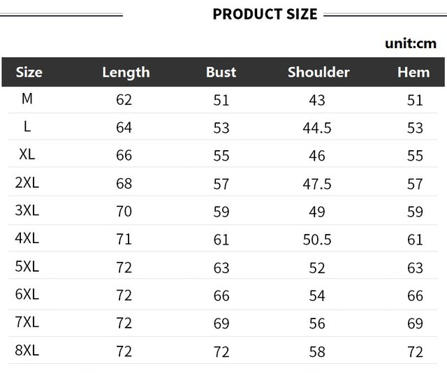
Task: Click the bust value for 7XL
Action: 221,323
